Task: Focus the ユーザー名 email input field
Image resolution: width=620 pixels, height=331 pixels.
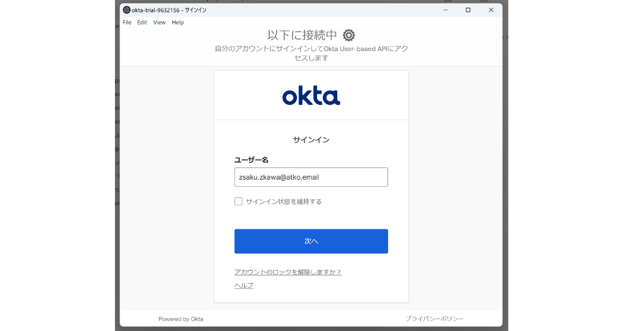Action: [x=311, y=177]
